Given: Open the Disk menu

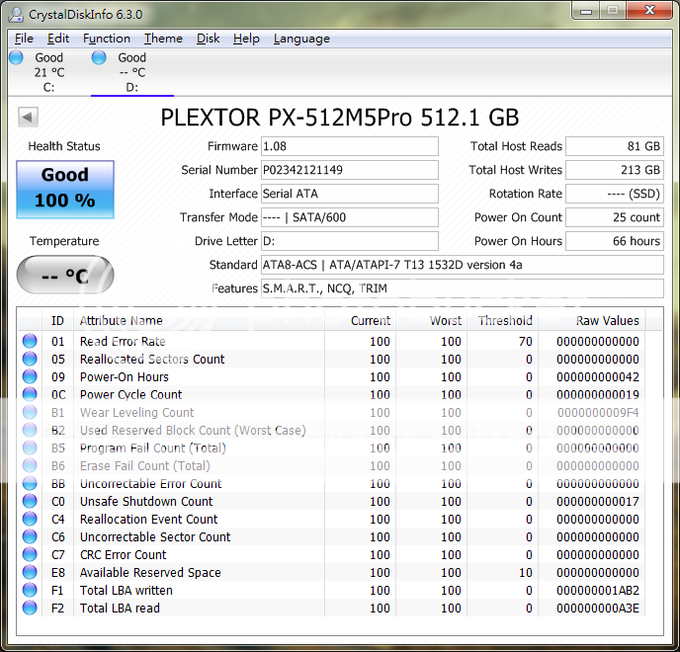Looking at the screenshot, I should (208, 39).
